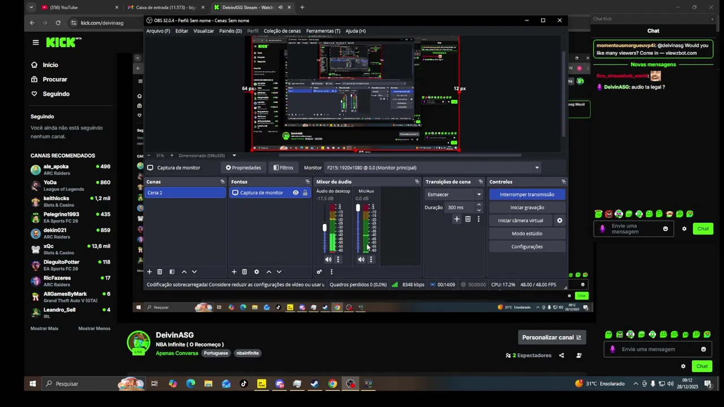This screenshot has width=724, height=407.
Task: Open Steam from the Windows taskbar
Action: (314, 384)
